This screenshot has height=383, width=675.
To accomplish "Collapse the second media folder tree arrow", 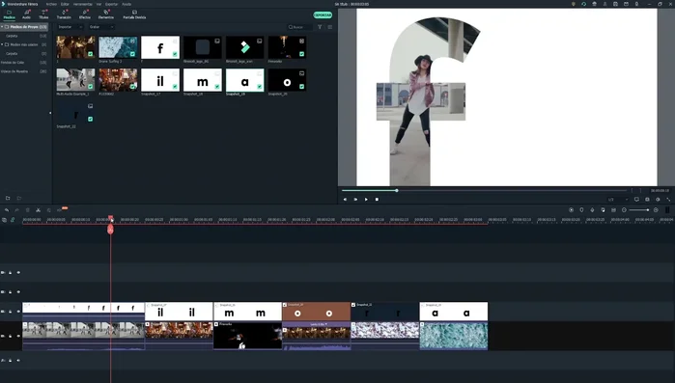I will click(x=2, y=44).
